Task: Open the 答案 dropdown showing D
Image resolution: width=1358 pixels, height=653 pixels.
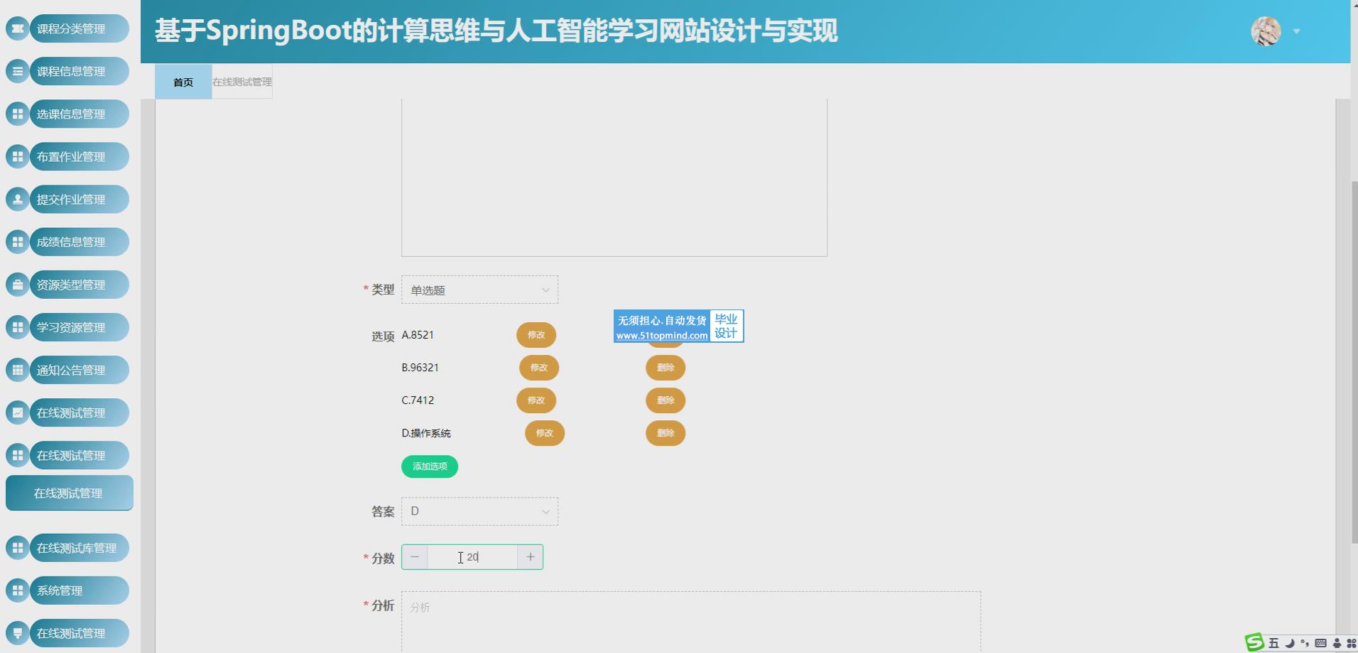Action: click(x=479, y=511)
